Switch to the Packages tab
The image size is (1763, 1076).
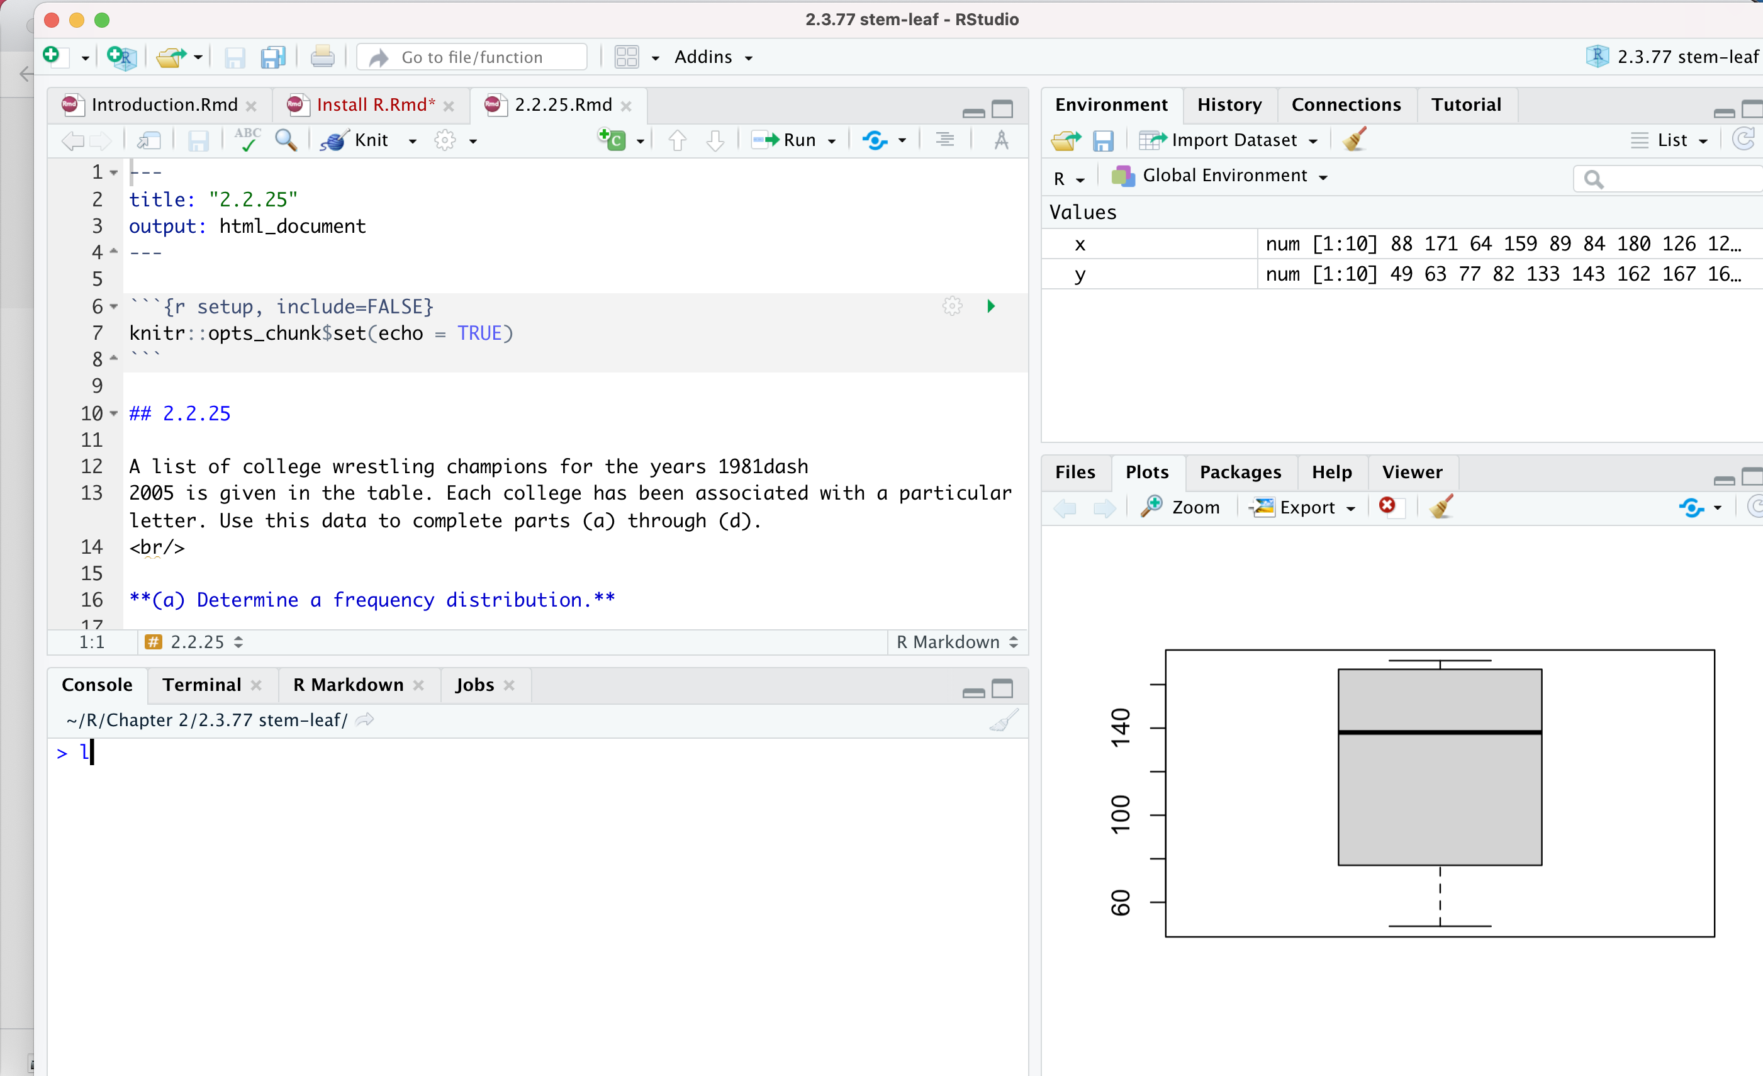coord(1240,472)
